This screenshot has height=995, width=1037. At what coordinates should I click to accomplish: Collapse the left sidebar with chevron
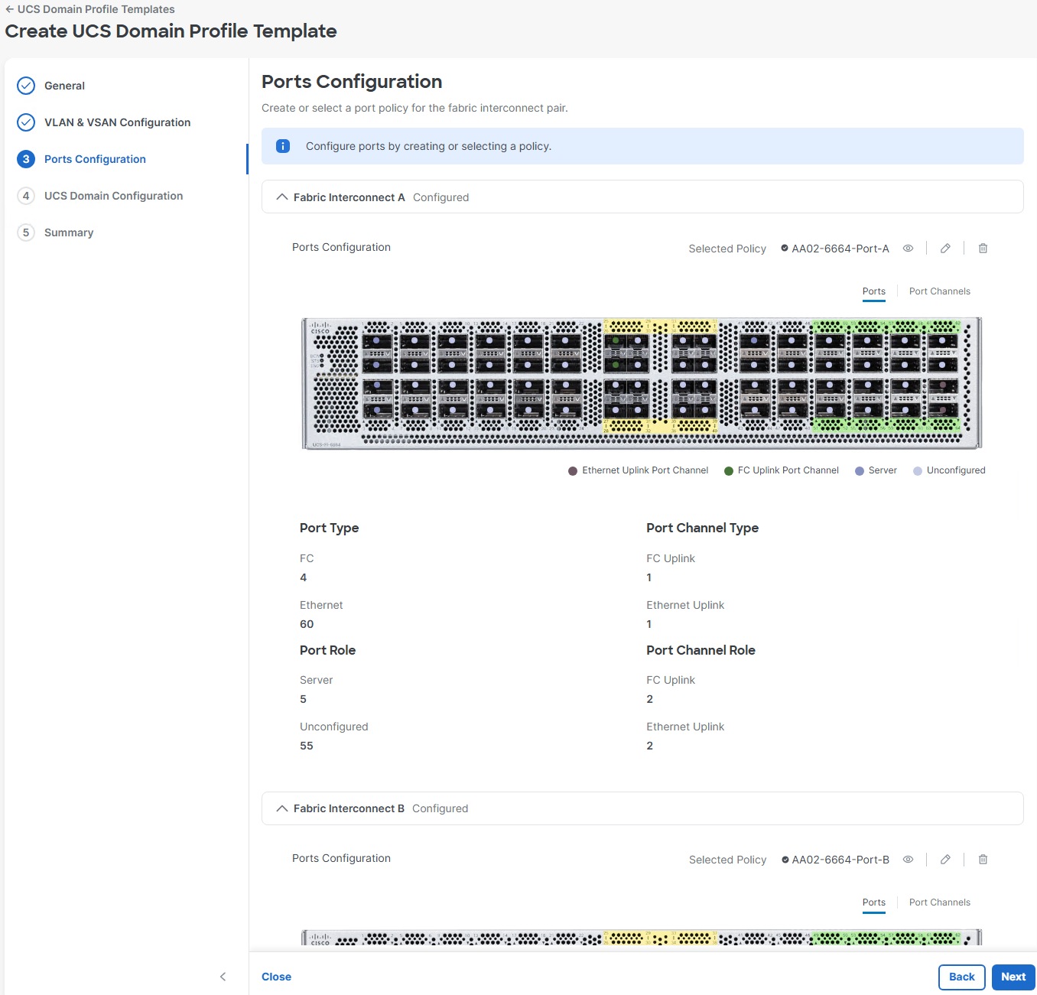(x=223, y=977)
